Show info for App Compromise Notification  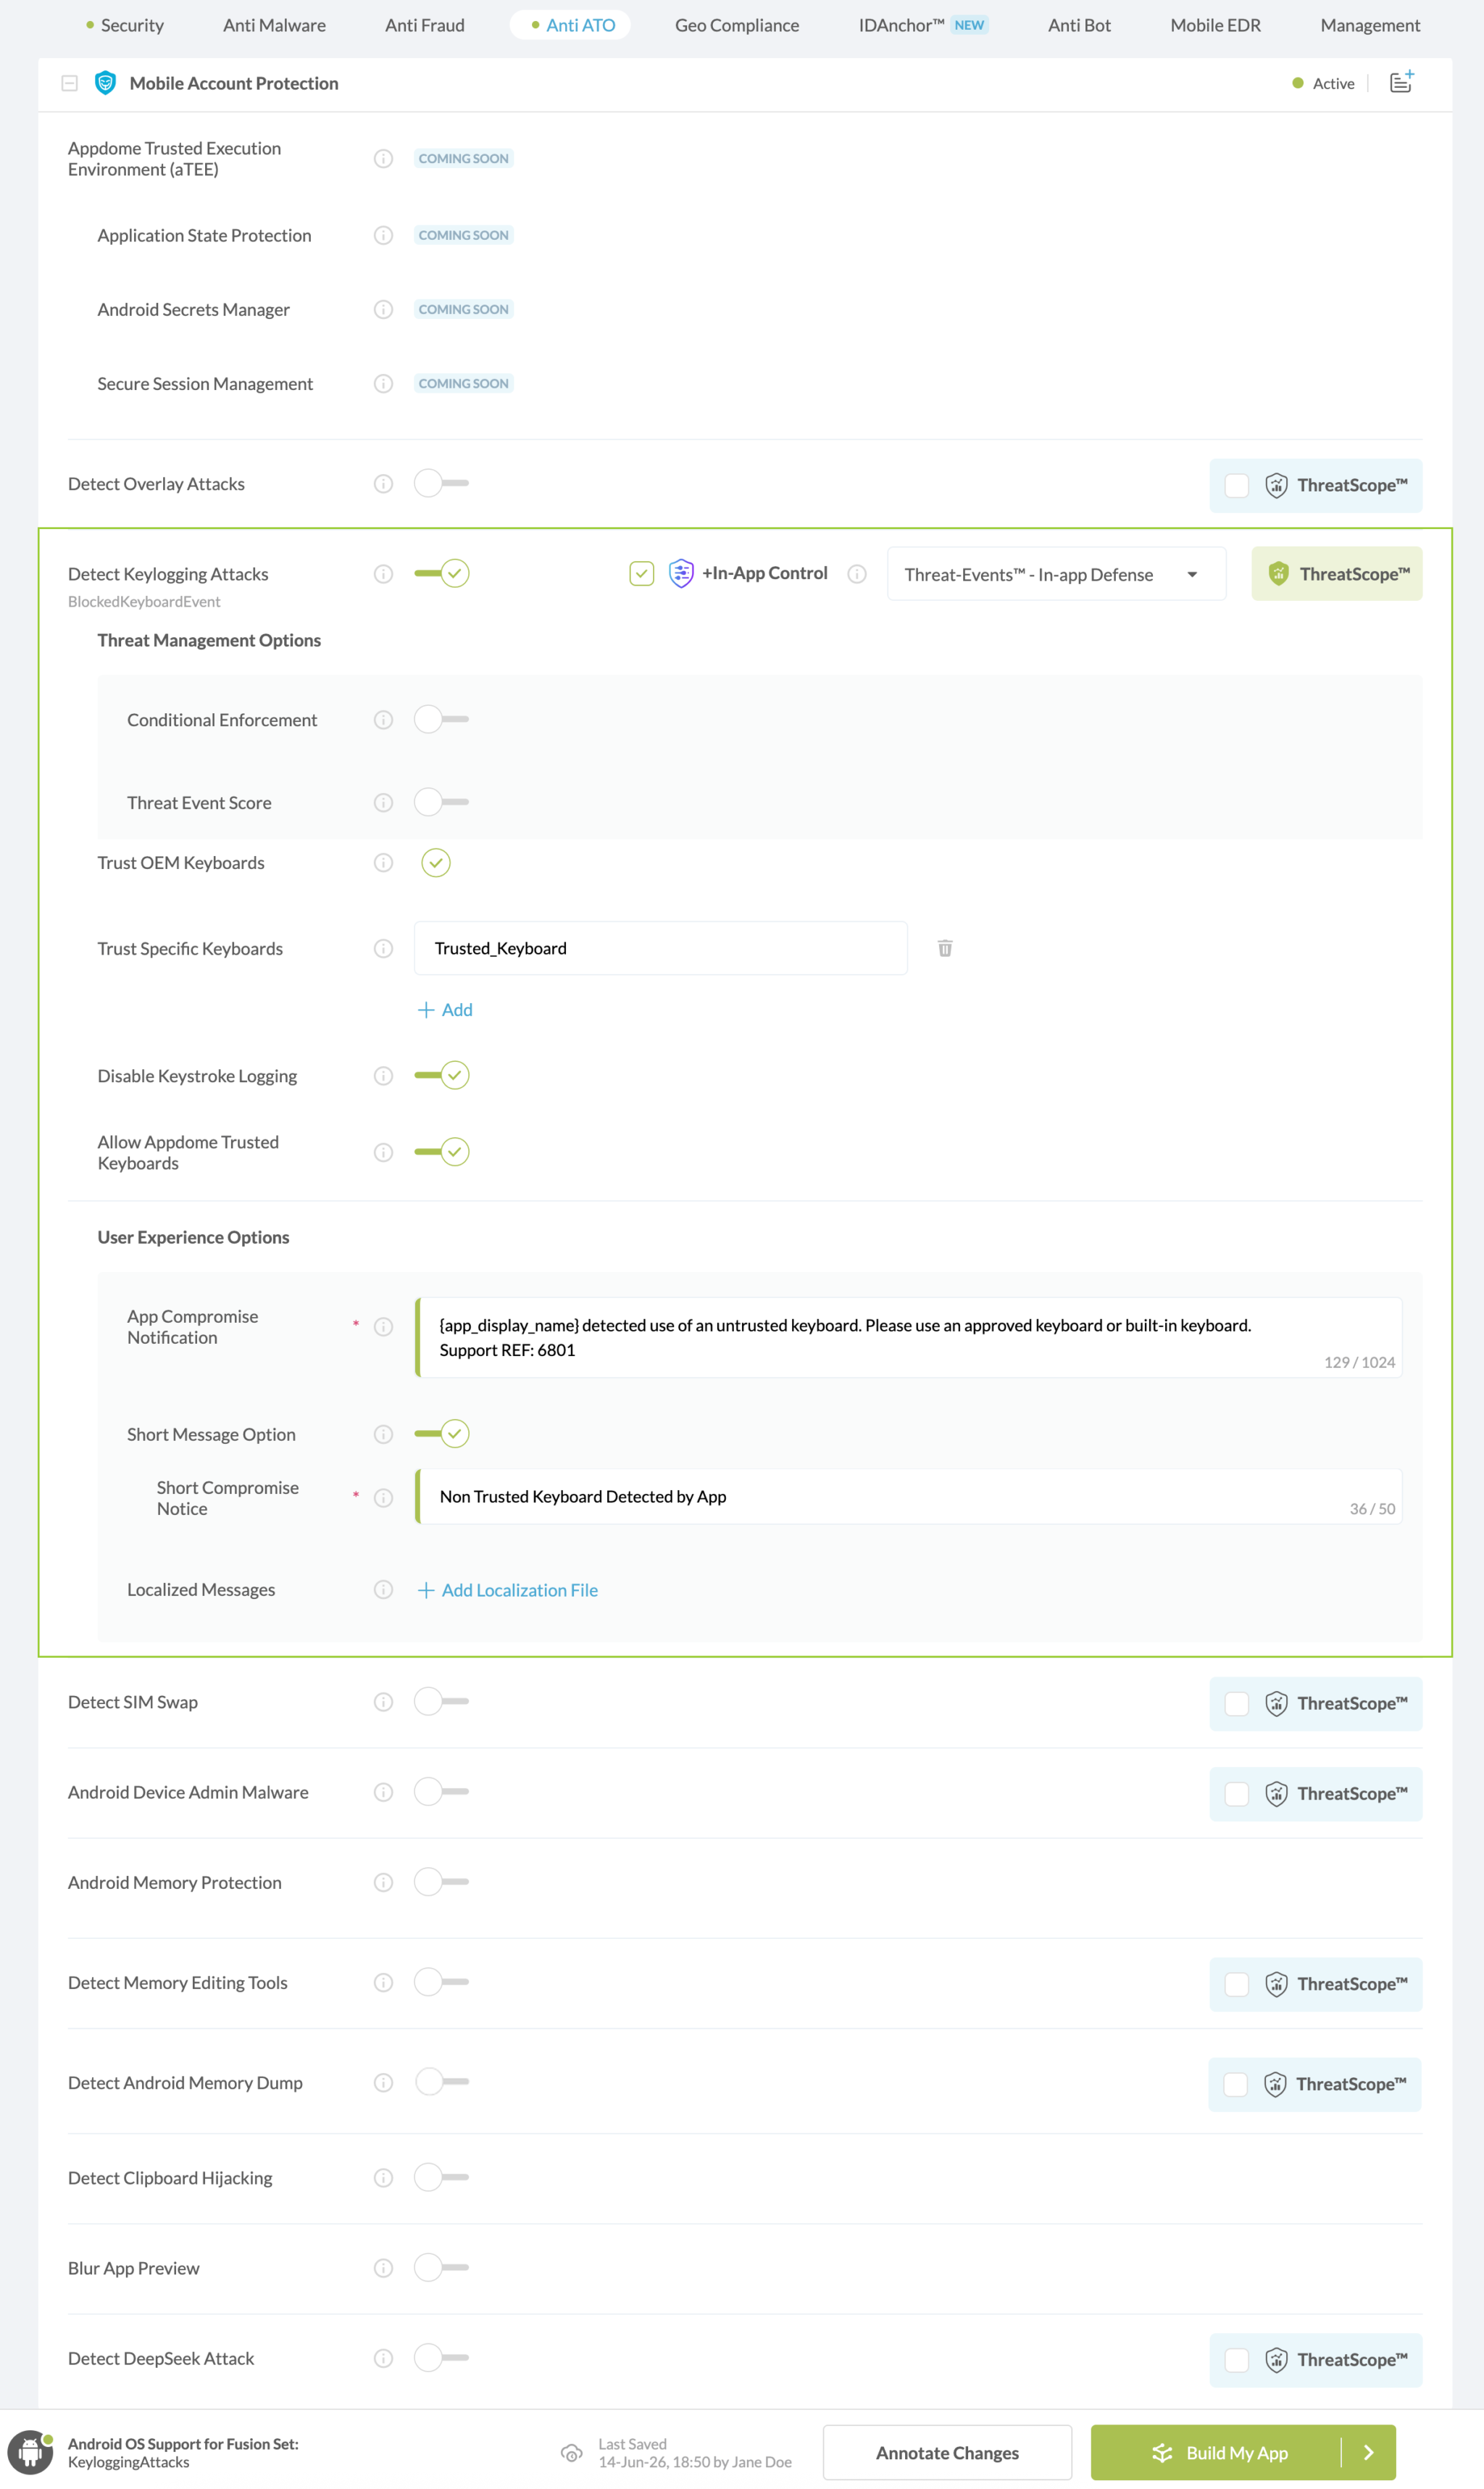[383, 1326]
